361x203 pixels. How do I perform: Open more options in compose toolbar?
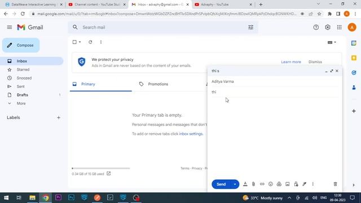click(313, 184)
